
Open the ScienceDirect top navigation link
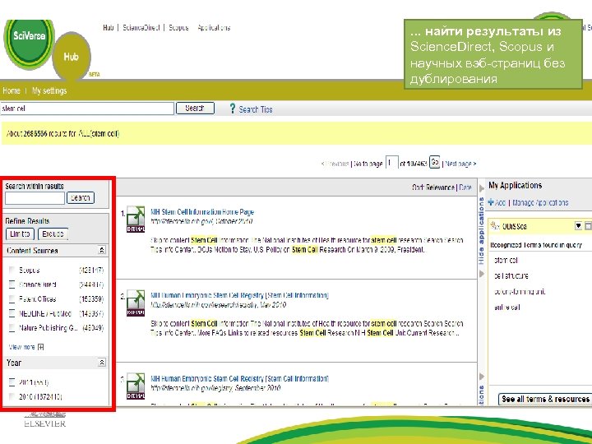[x=141, y=28]
